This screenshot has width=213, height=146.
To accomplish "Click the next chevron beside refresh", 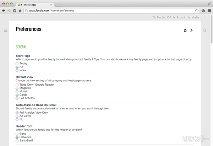I will [191, 30].
